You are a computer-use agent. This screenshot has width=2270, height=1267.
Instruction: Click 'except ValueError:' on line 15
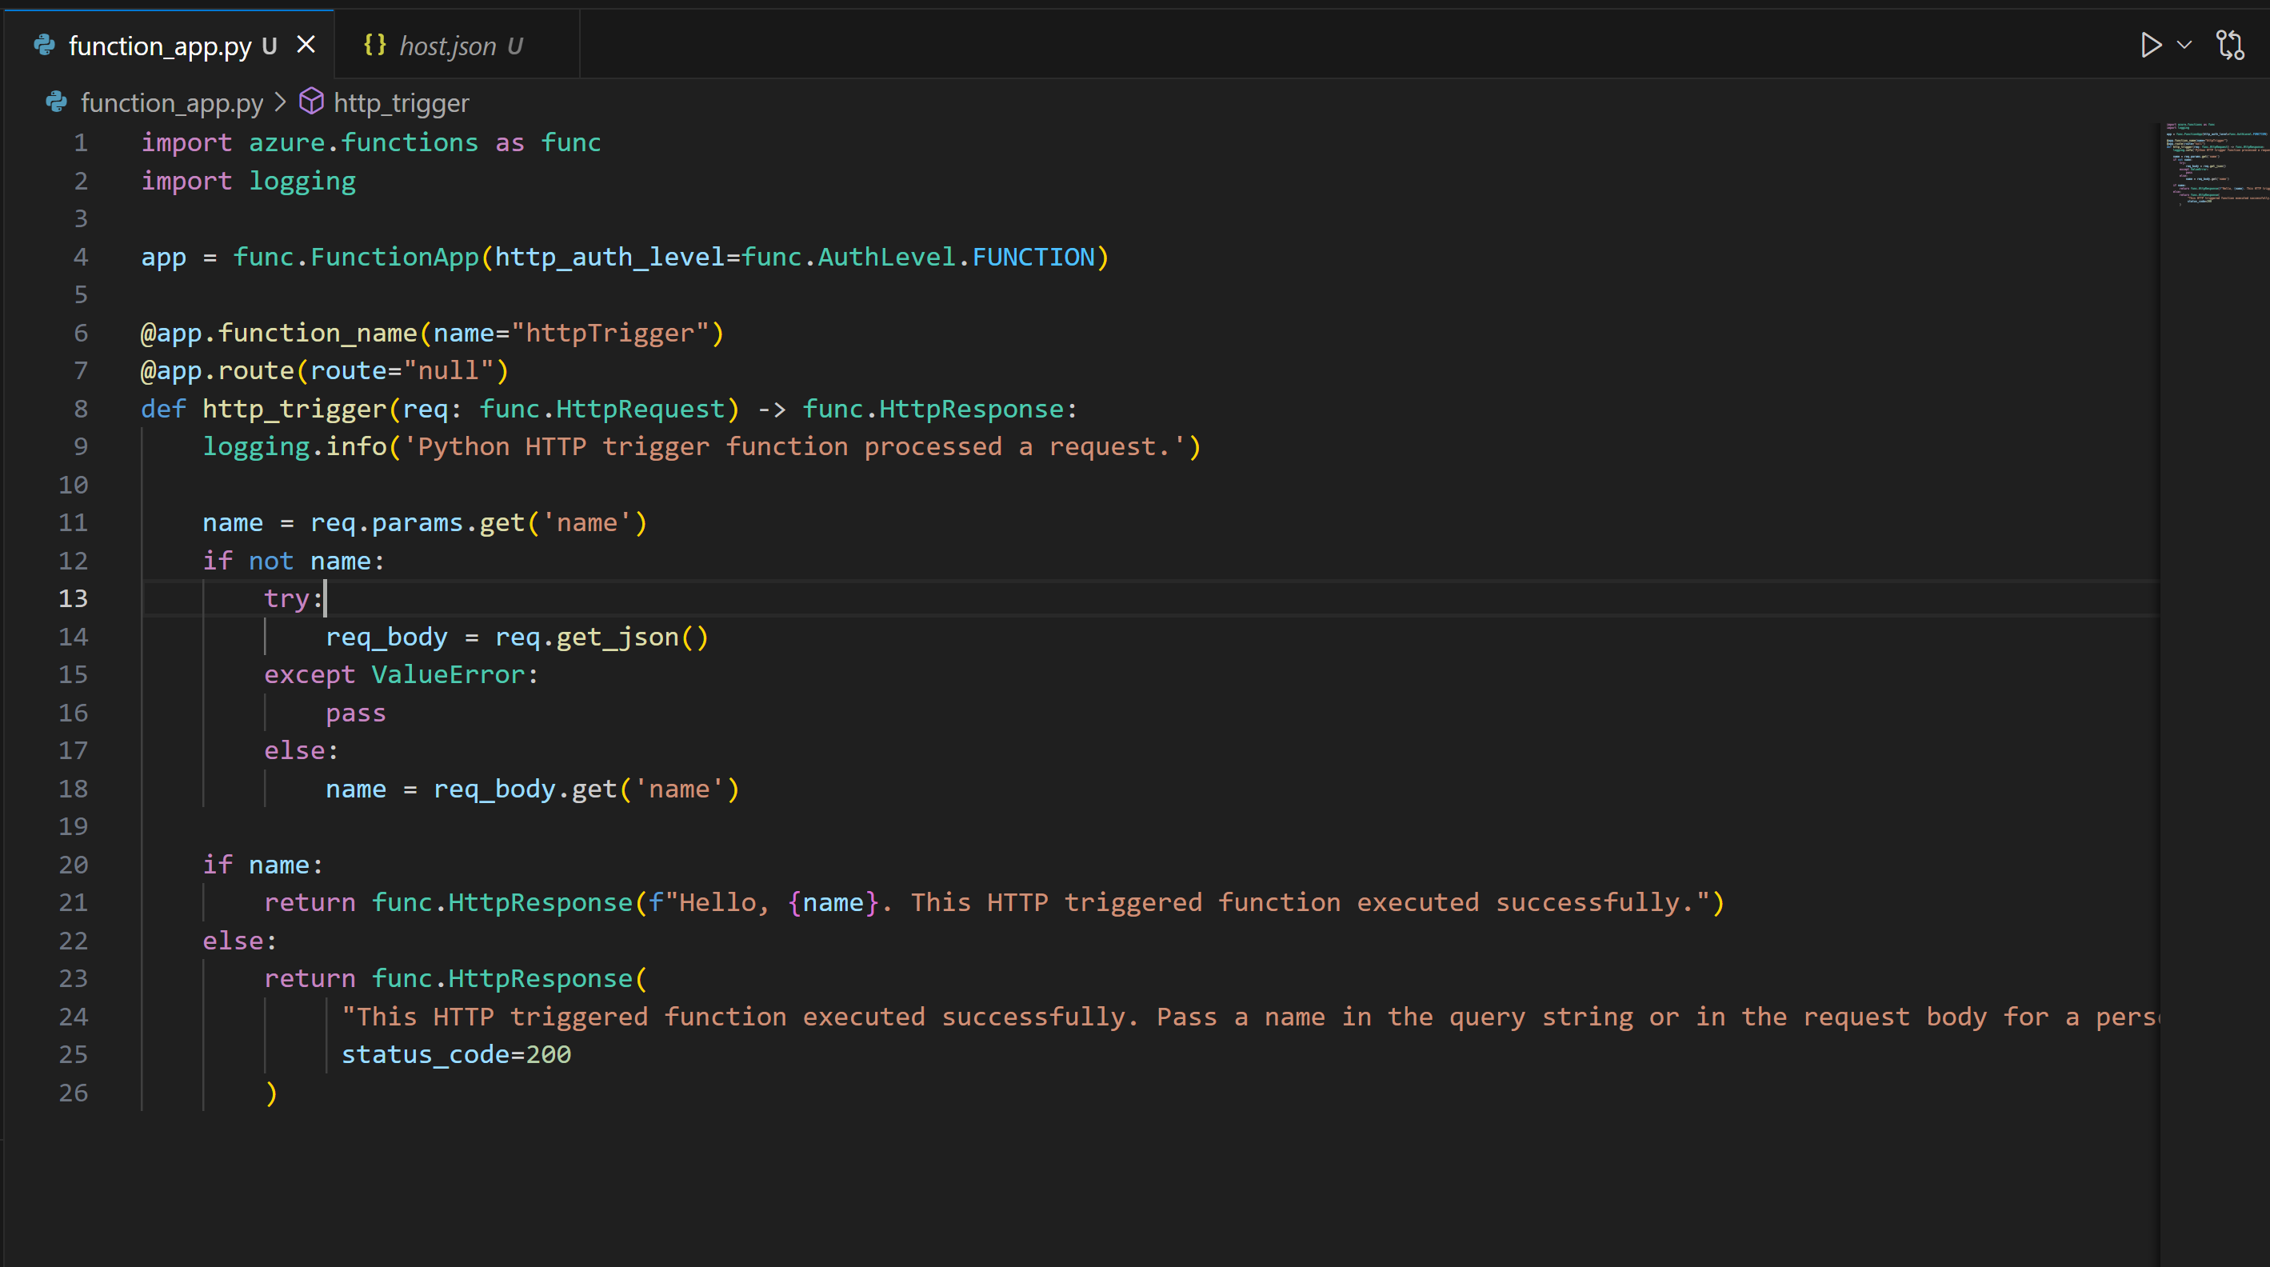pos(401,675)
